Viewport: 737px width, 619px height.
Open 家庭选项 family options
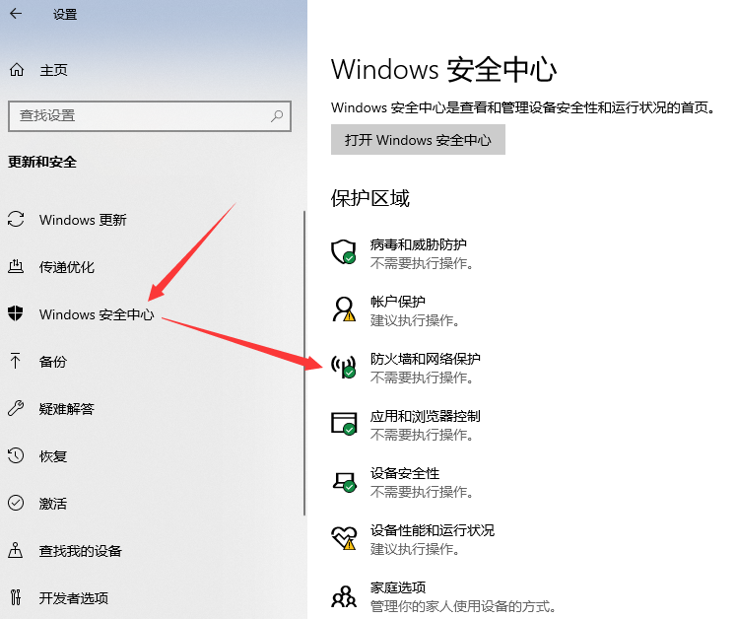(x=398, y=587)
